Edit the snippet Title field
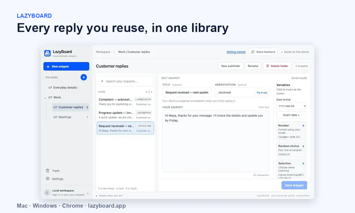Screen dimensions: 355x213 [187, 92]
